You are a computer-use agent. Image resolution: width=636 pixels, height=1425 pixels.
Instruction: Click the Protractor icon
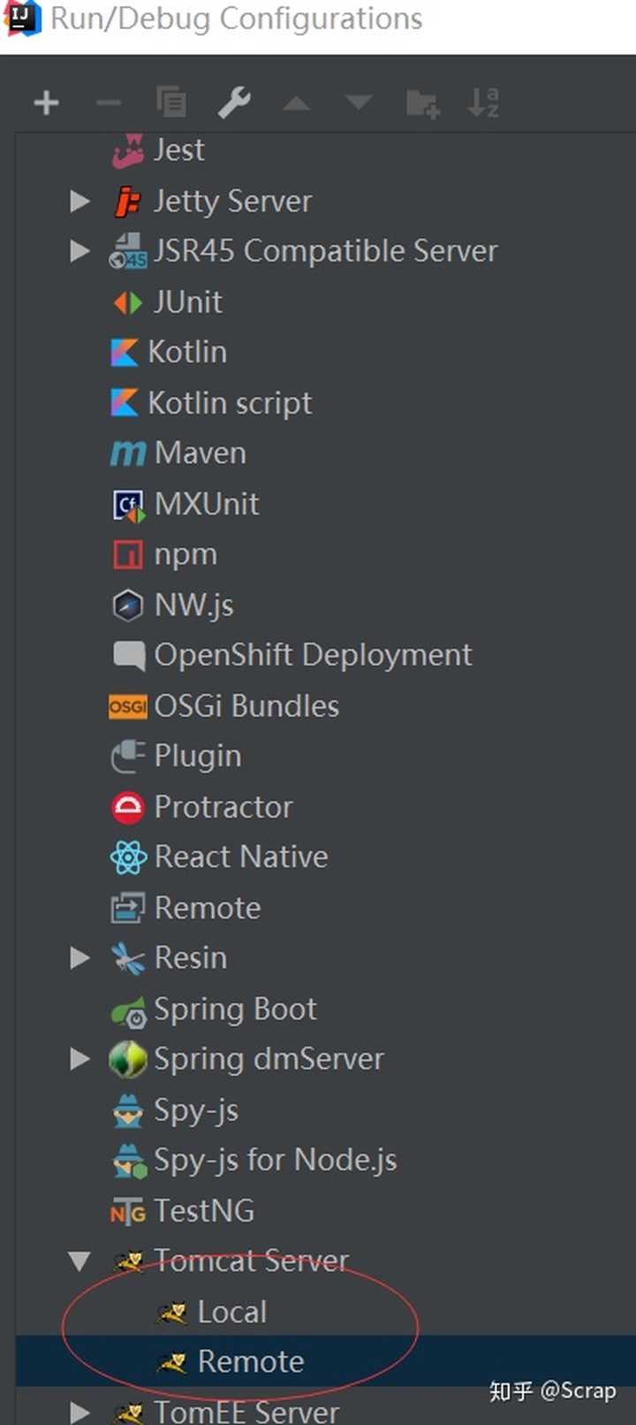128,807
